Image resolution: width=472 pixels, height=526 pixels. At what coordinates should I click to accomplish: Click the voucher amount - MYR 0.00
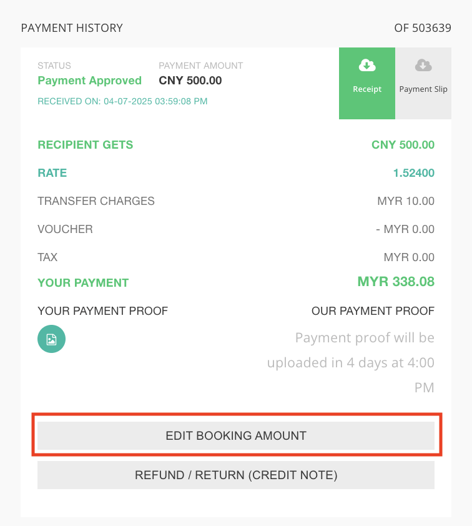click(x=405, y=229)
